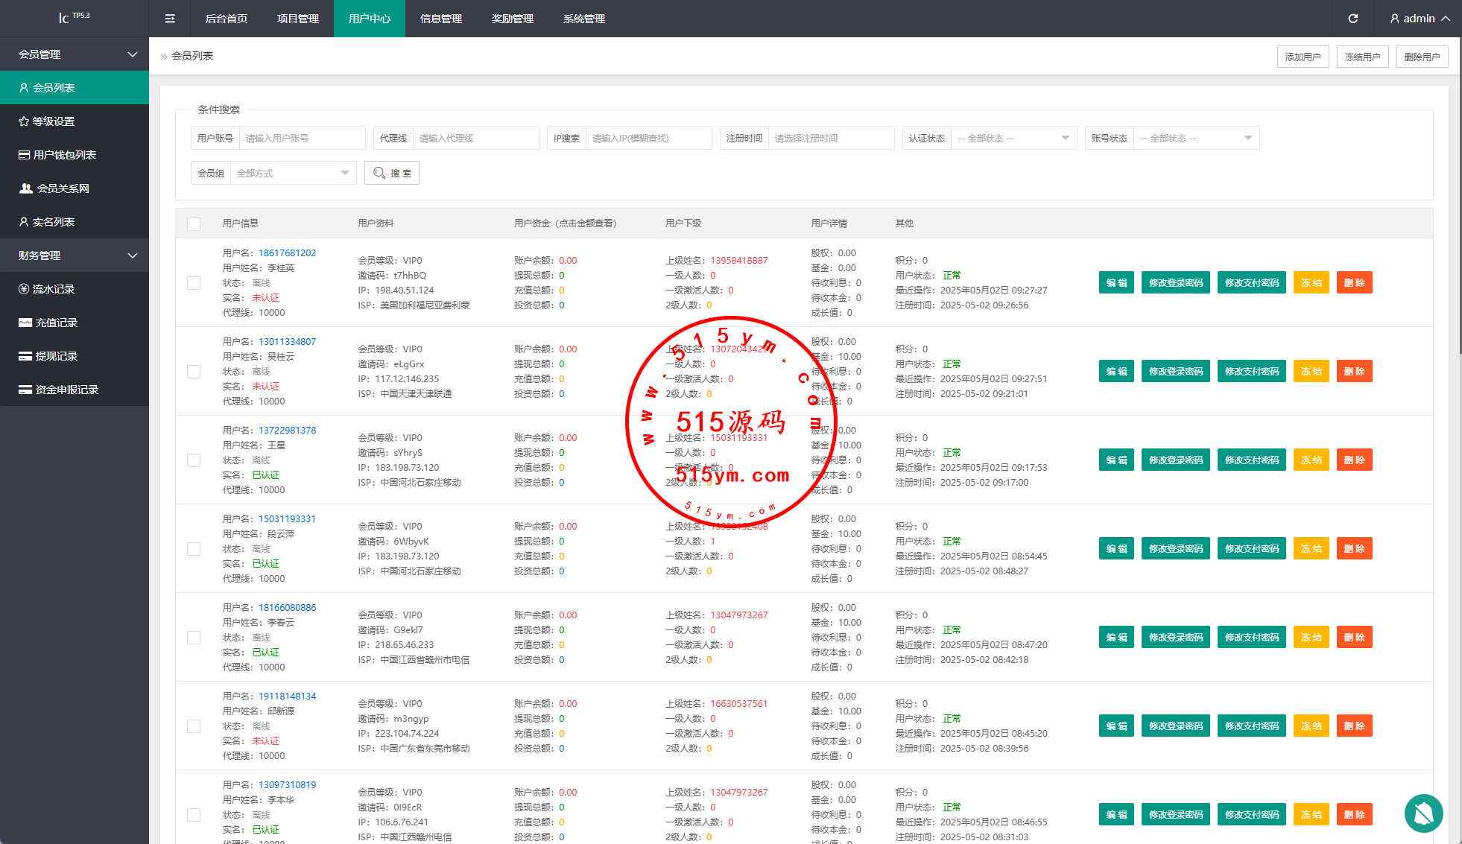Viewport: 1462px width, 844px height.
Task: Click the green floating chat icon
Action: pos(1423,813)
